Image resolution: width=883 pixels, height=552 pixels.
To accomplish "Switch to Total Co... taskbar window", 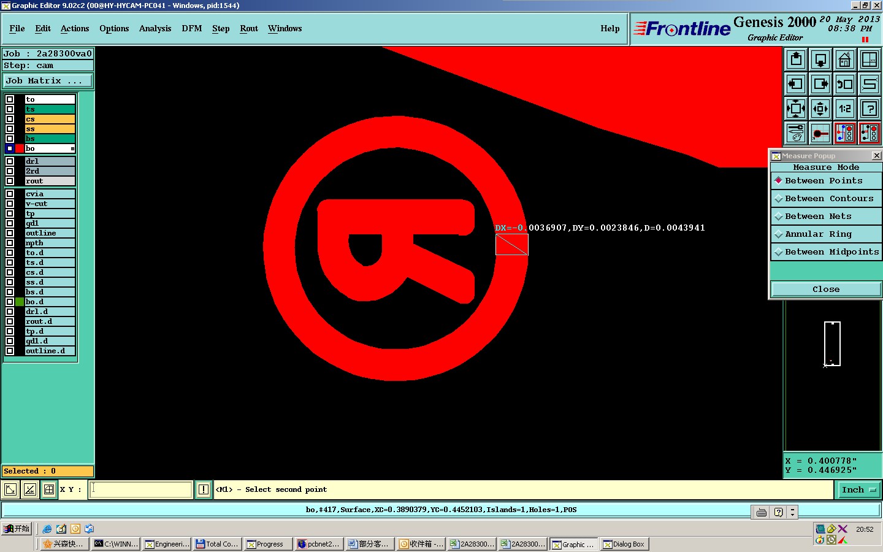I will point(217,544).
